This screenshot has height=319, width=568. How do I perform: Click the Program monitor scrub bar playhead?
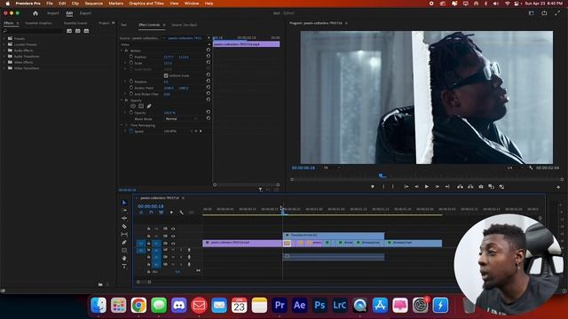point(382,175)
